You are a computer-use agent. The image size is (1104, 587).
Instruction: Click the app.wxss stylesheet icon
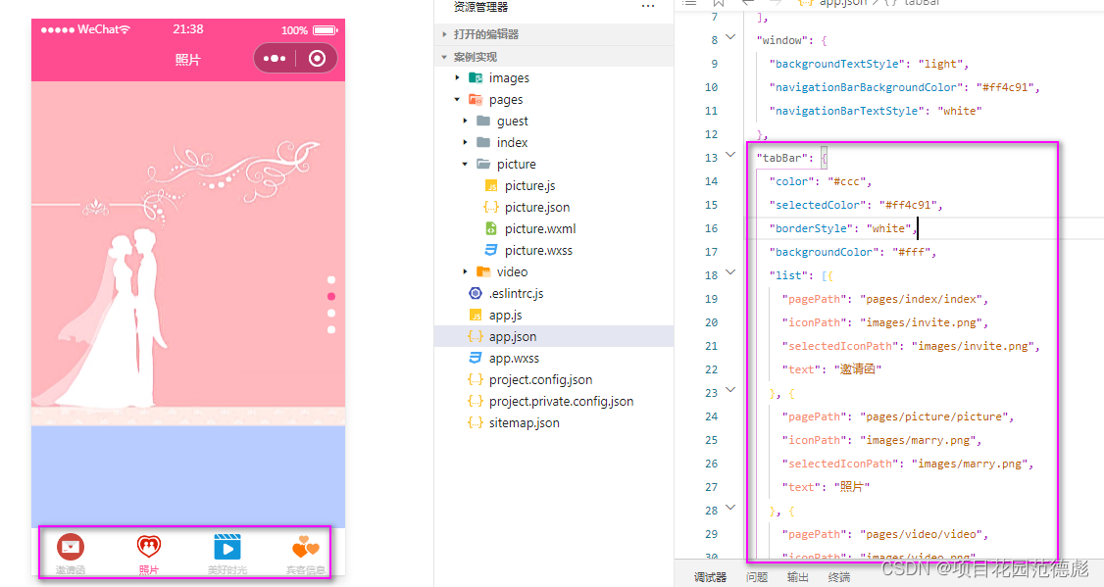(x=476, y=358)
